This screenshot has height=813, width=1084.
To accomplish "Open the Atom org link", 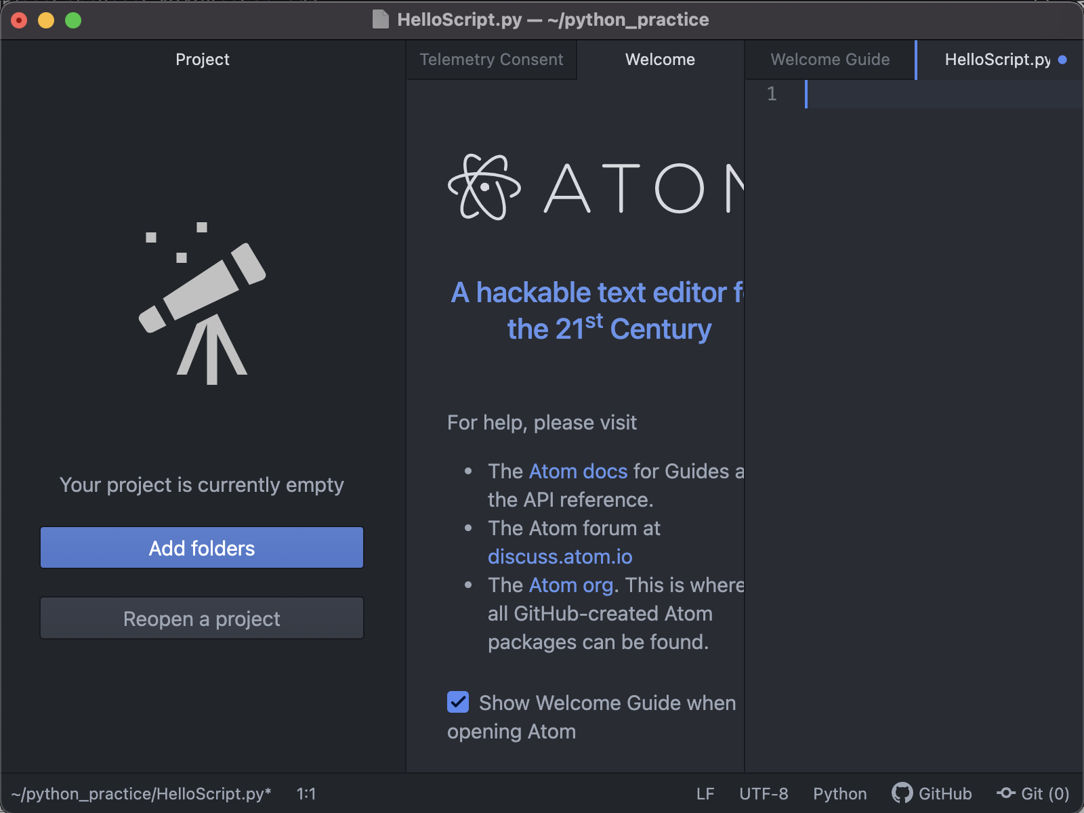I will 570,585.
